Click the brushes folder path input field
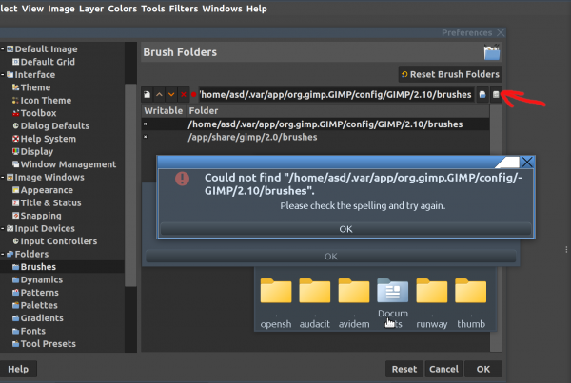Viewport: 571px width, 383px height. tap(336, 95)
